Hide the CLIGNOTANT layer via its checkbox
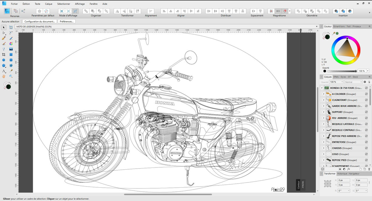372x201 pixels. pos(366,100)
